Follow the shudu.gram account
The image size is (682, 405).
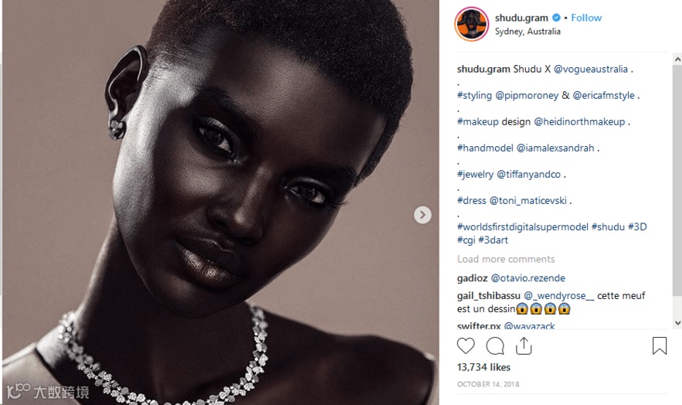[x=586, y=18]
